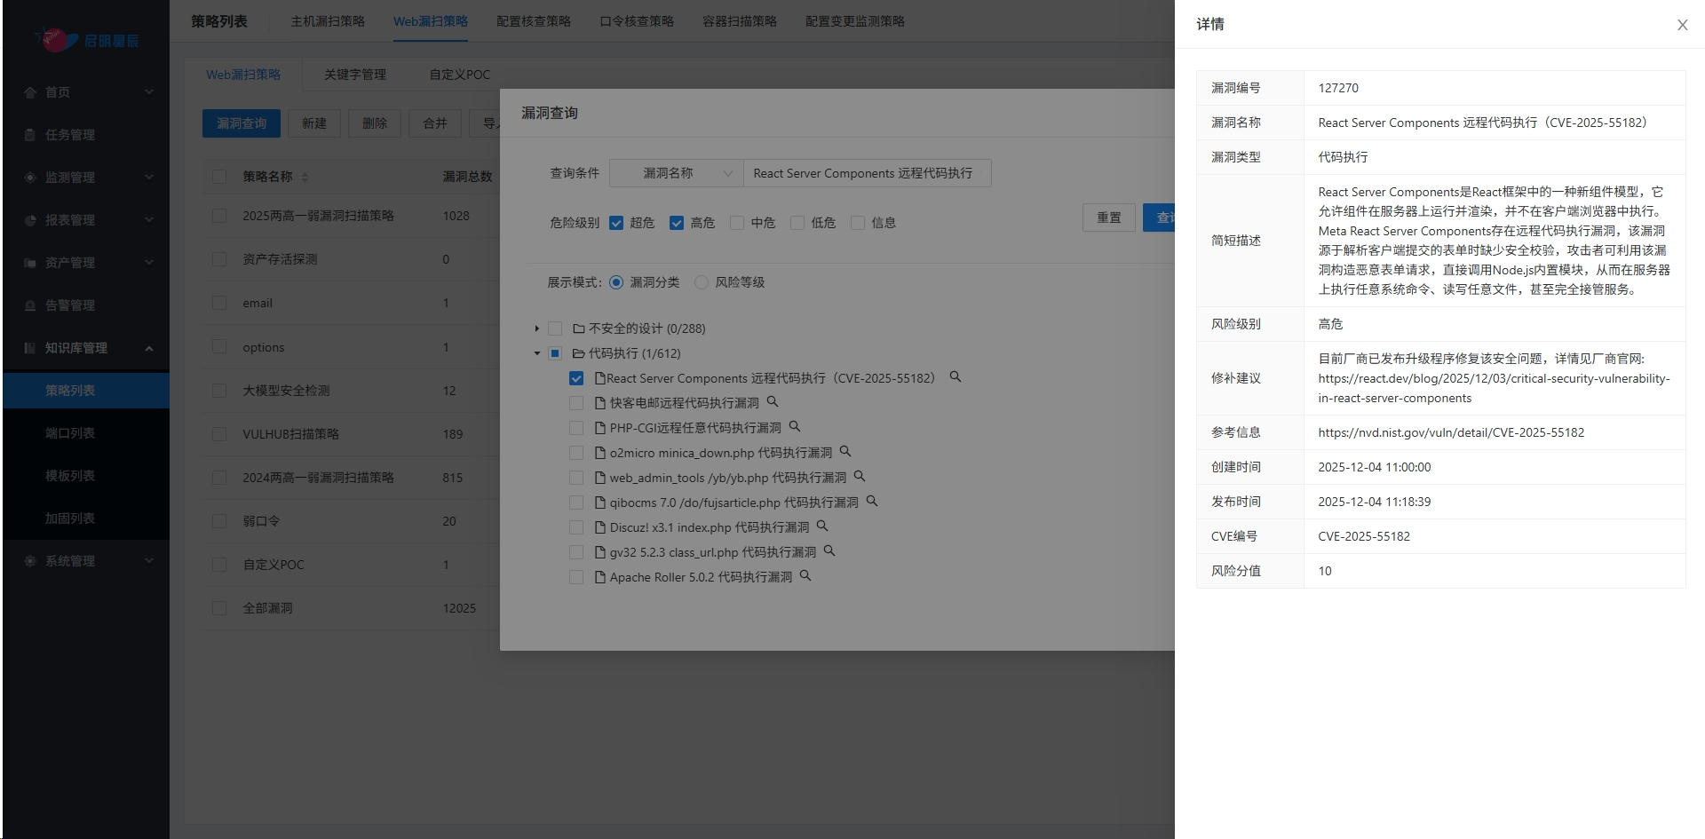Select the 任务管理 sidebar icon
1705x839 pixels.
29,135
